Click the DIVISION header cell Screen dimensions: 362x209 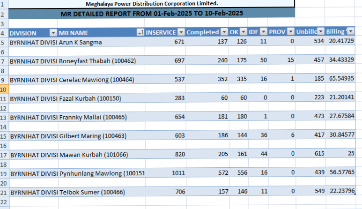coord(33,33)
